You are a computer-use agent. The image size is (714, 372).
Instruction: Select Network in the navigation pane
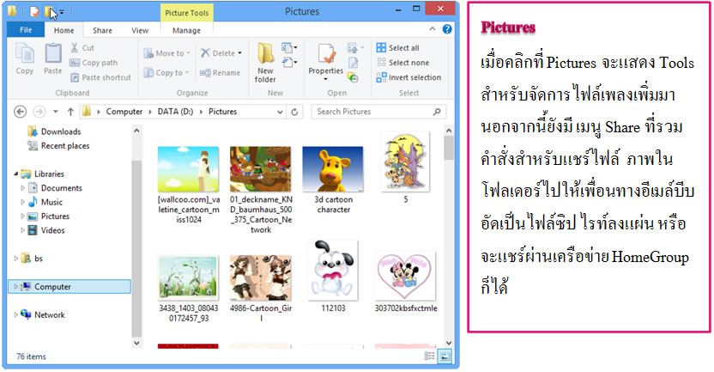43,314
